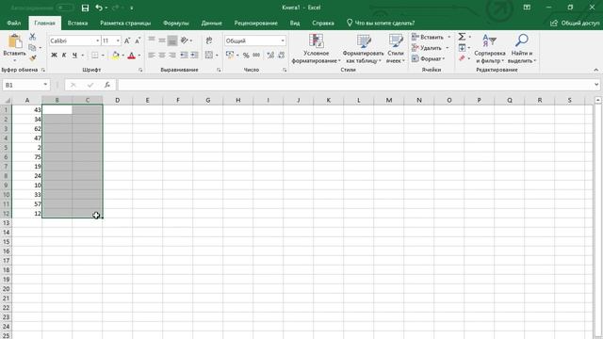Screen dimensions: 603x339
Task: Activate the Format Painter brush
Action: [32, 58]
